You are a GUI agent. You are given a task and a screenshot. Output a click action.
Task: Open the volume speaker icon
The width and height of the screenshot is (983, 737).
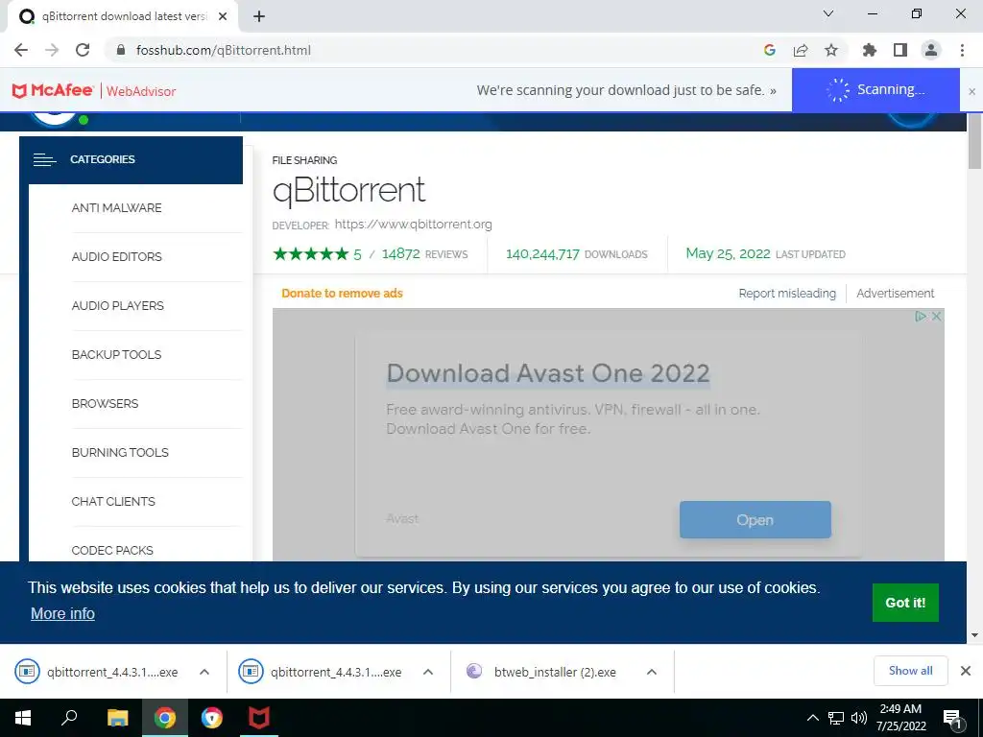(859, 718)
